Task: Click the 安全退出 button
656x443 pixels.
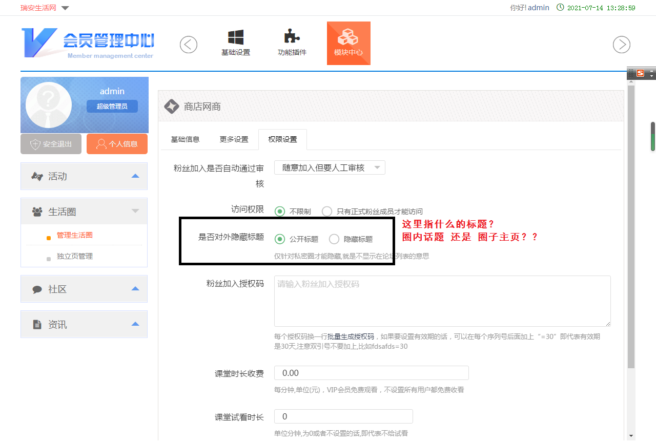Action: coord(51,144)
